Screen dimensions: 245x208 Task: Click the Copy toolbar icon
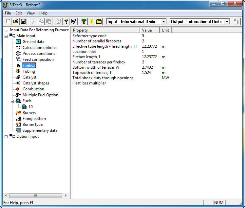41,21
